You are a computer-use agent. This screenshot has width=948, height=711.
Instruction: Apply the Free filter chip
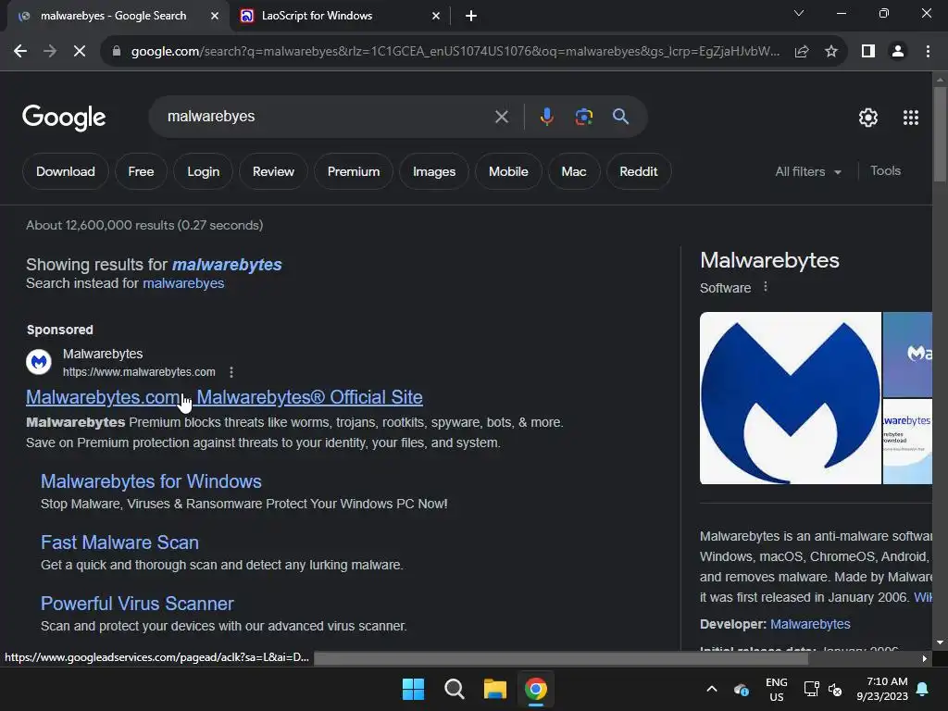click(141, 171)
